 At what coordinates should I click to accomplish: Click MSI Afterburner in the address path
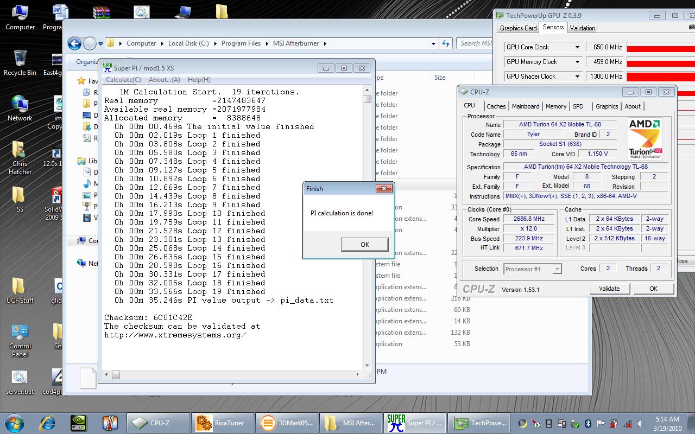pyautogui.click(x=296, y=43)
